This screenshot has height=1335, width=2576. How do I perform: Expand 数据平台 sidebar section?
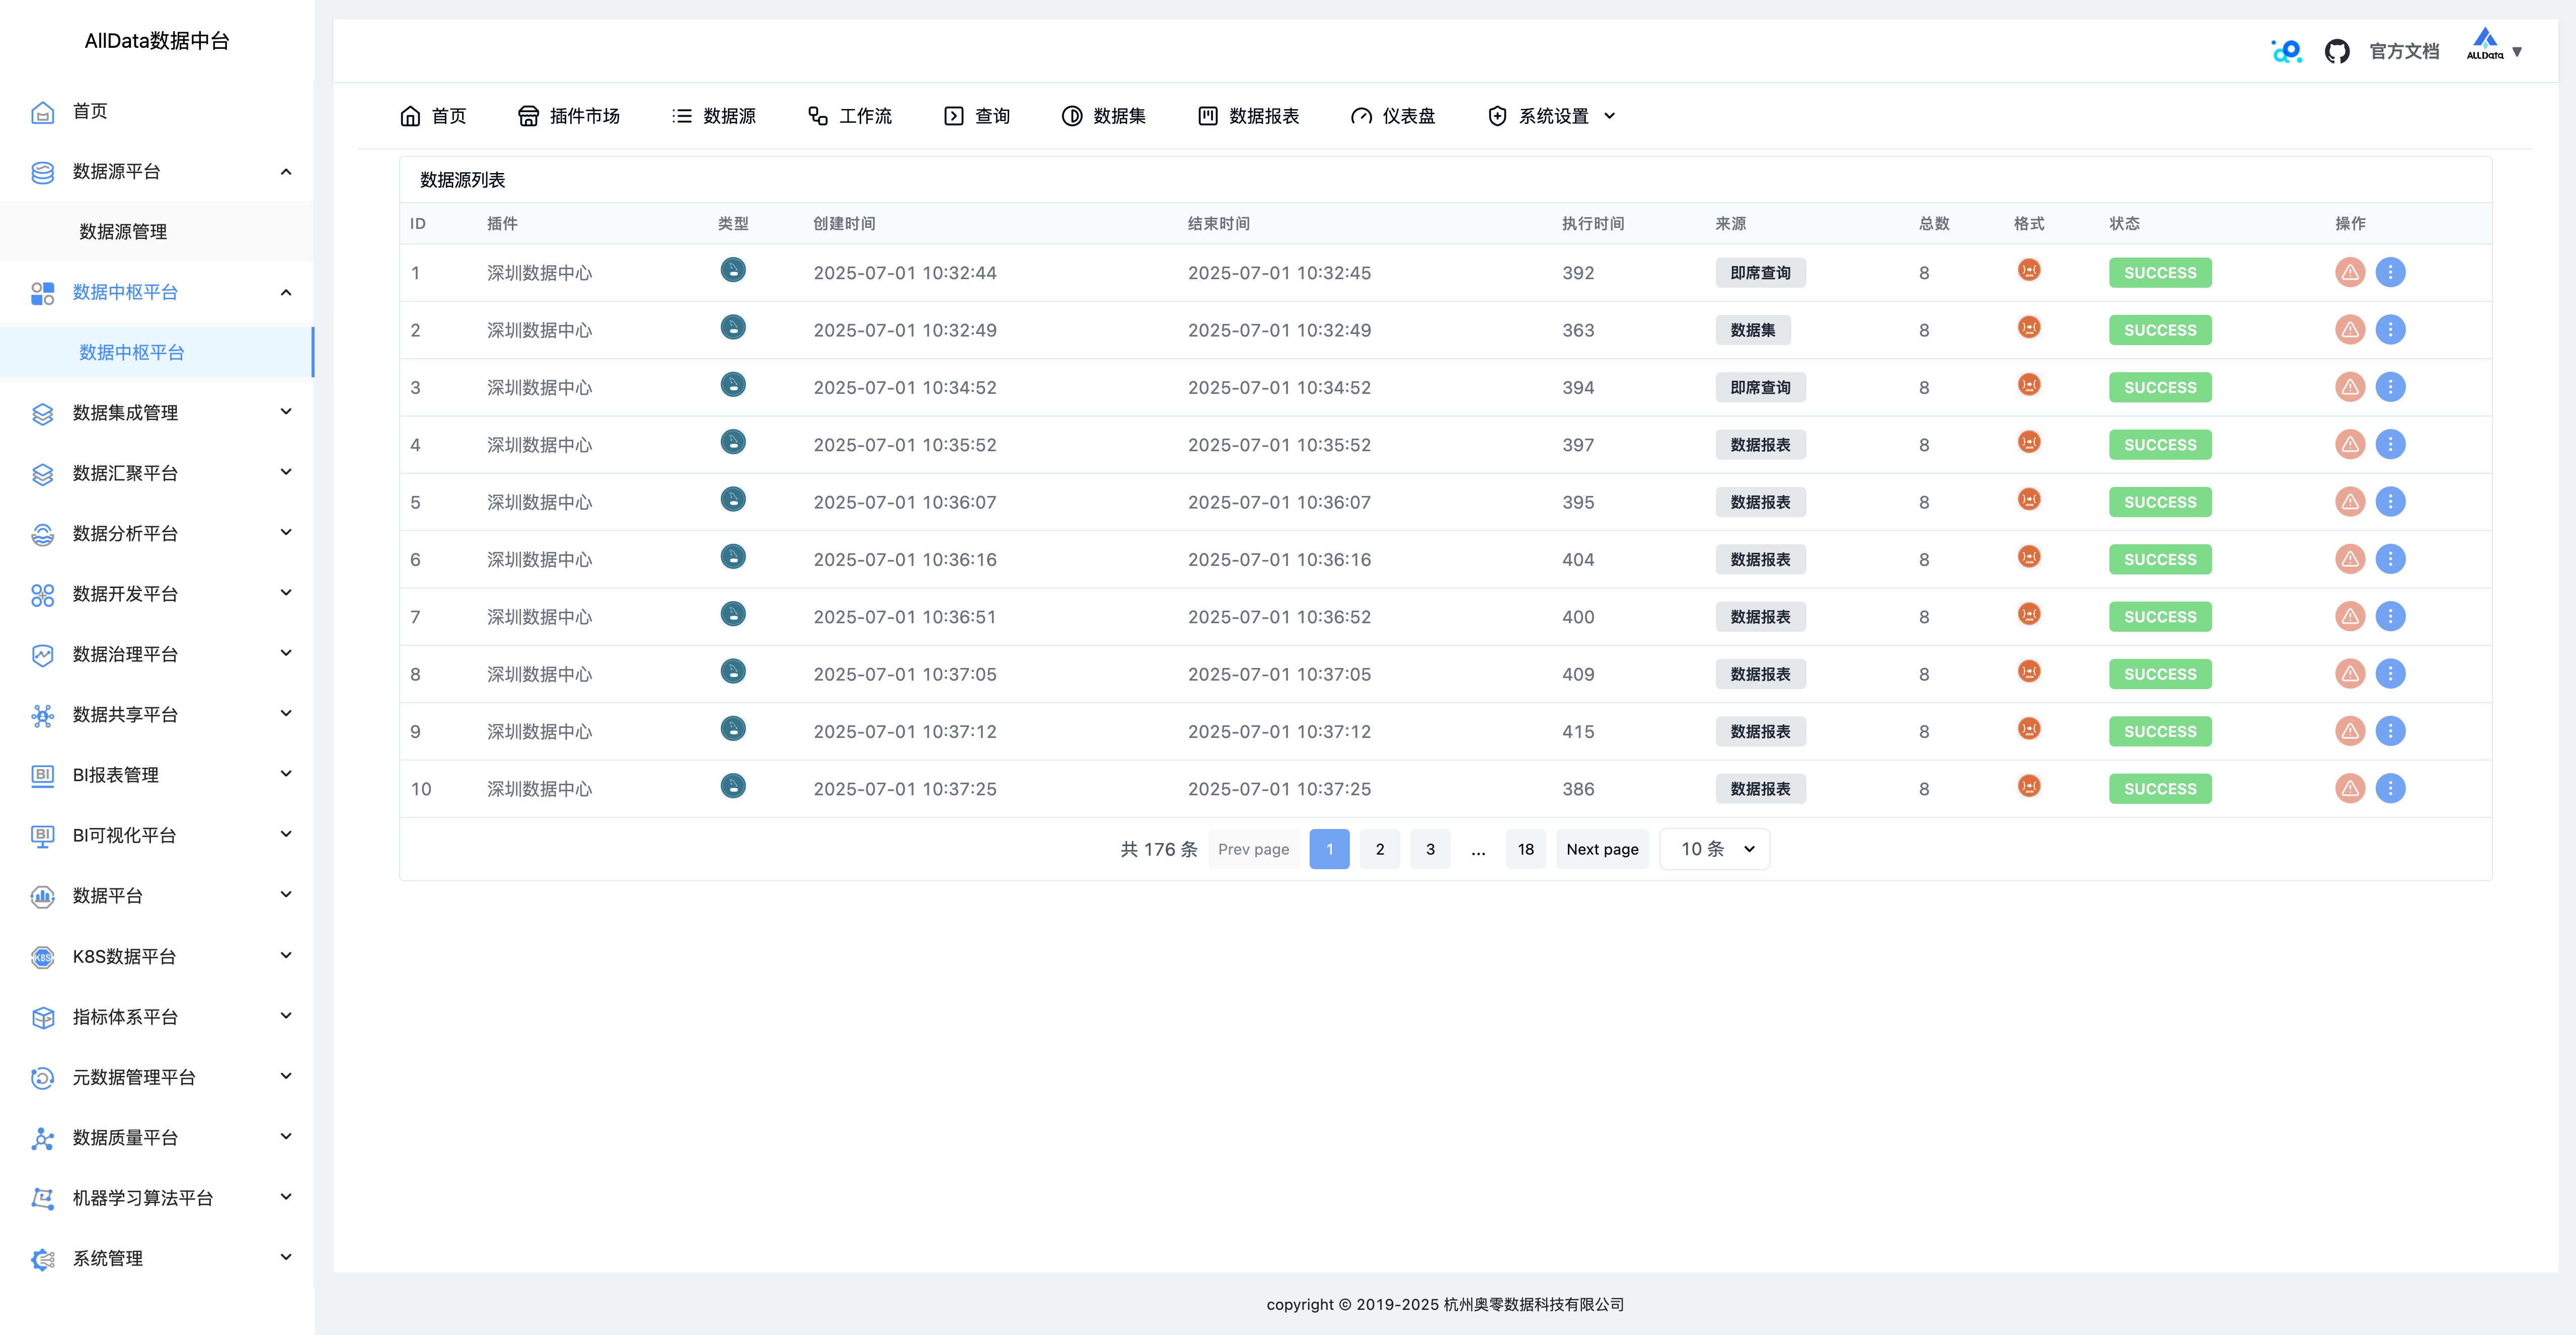(286, 894)
